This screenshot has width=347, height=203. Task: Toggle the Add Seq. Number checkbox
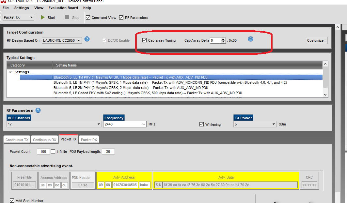pyautogui.click(x=12, y=201)
